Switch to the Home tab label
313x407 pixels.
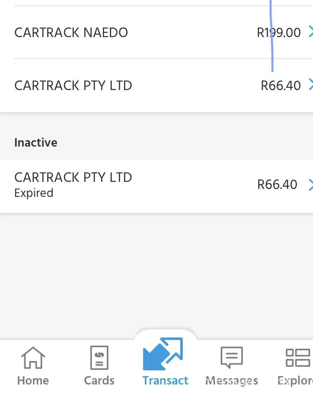point(33,381)
